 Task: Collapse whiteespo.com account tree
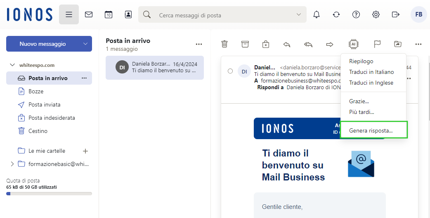pyautogui.click(x=12, y=65)
